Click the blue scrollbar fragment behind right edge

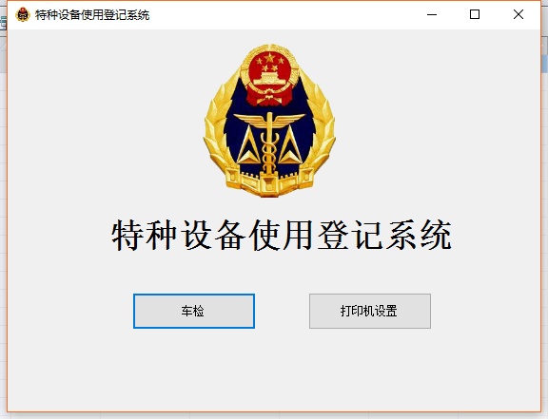pos(544,64)
